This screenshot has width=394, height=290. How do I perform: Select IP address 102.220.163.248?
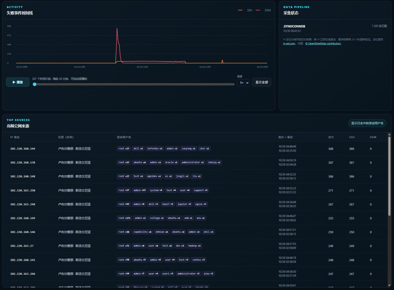(x=23, y=204)
